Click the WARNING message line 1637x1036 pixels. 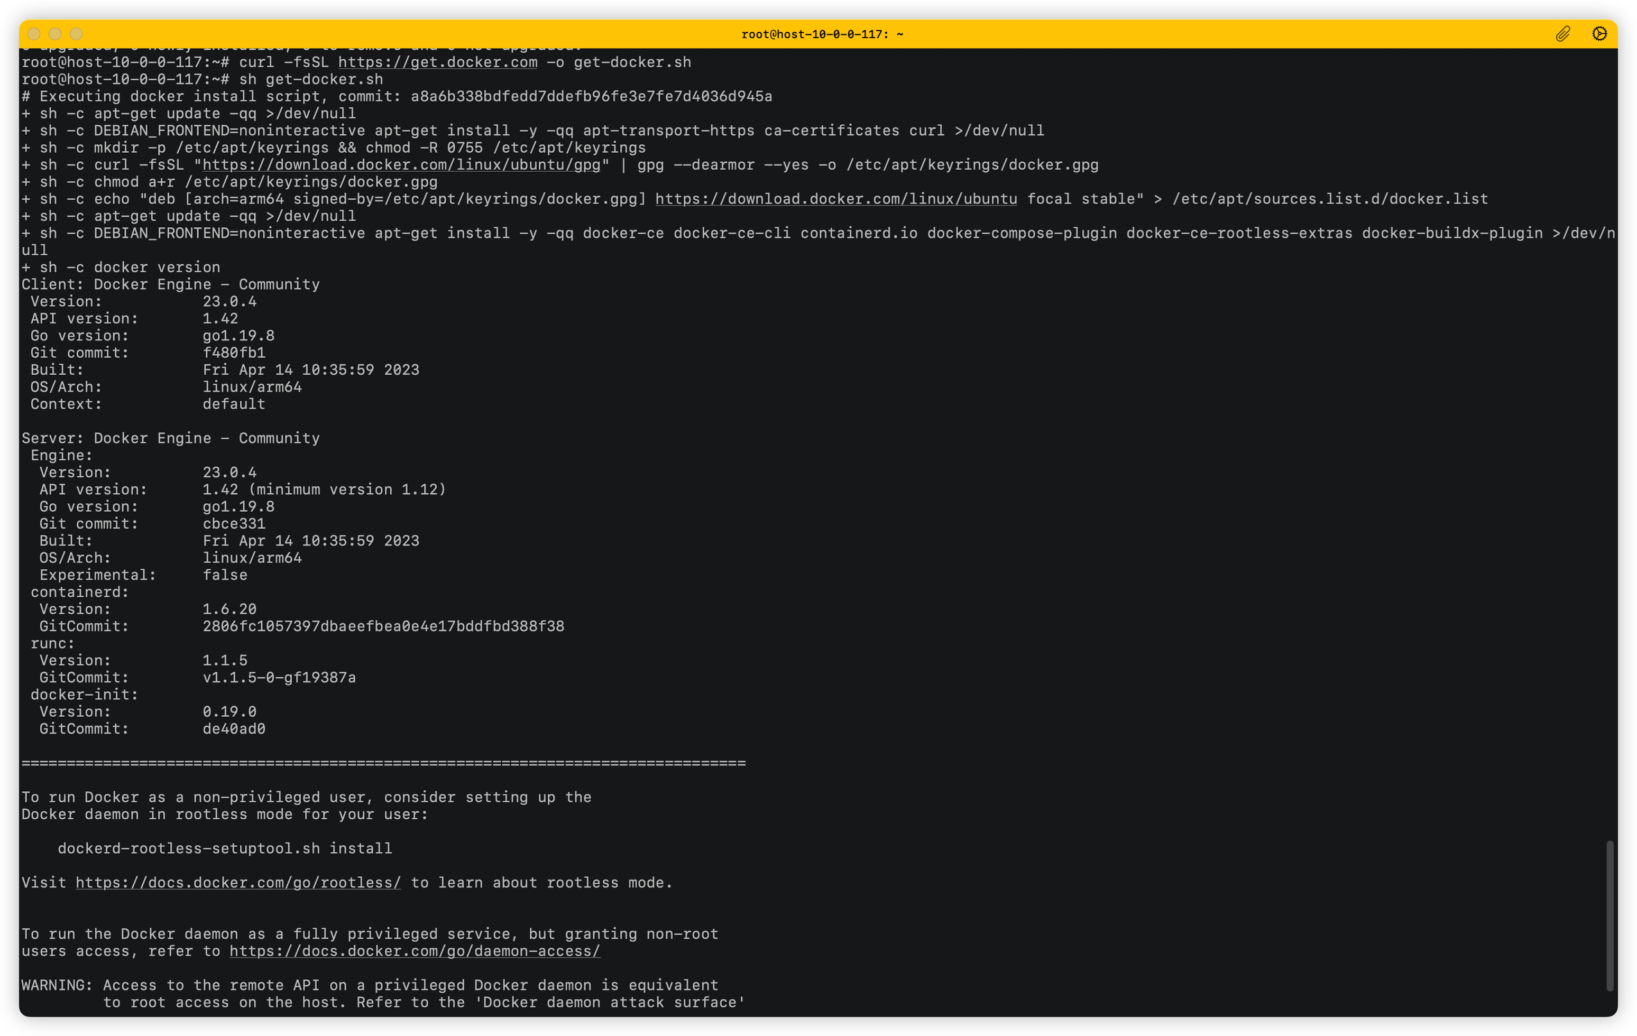(369, 986)
